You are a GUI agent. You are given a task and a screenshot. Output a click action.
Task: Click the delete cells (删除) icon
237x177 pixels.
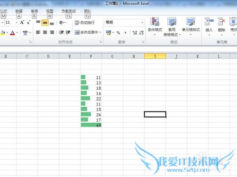pyautogui.click(x=221, y=22)
